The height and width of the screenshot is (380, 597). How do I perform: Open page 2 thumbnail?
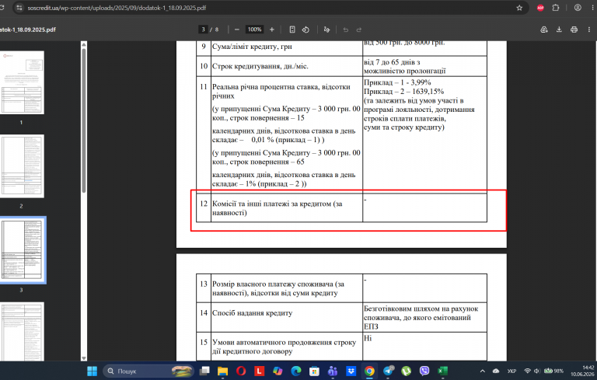point(22,166)
